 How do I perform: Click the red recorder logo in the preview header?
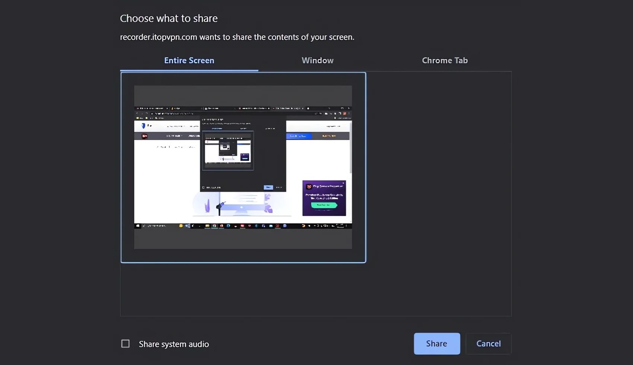point(145,136)
